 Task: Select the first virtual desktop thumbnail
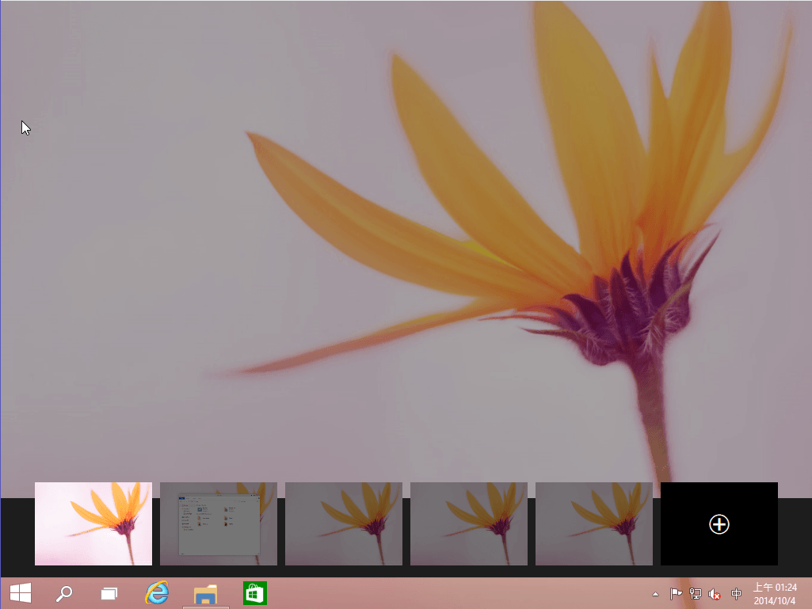pos(93,524)
